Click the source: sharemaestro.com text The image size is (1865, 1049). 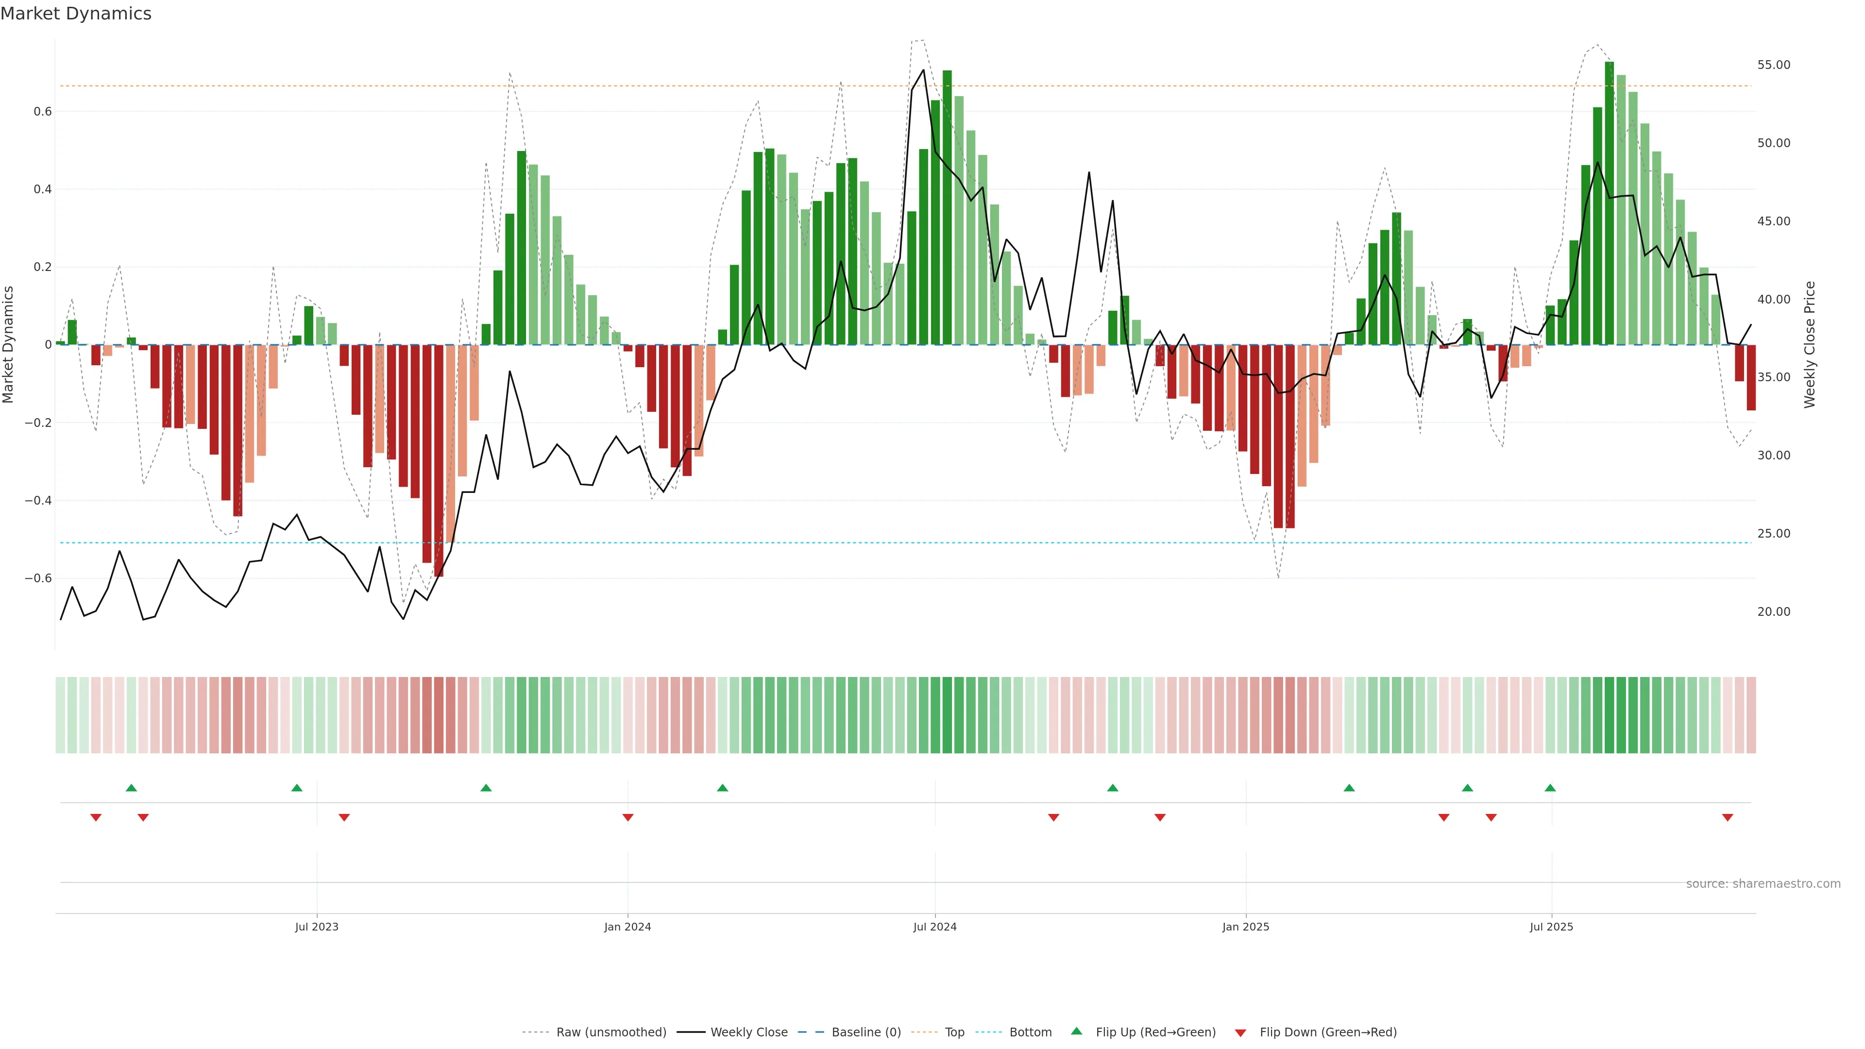1763,884
